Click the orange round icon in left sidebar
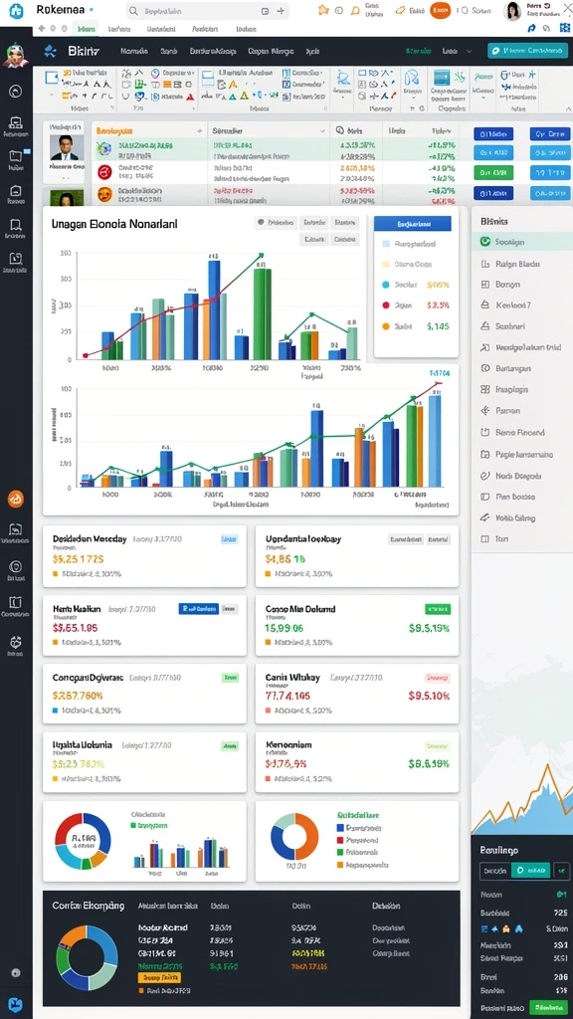Viewport: 573px width, 1019px height. tap(16, 500)
